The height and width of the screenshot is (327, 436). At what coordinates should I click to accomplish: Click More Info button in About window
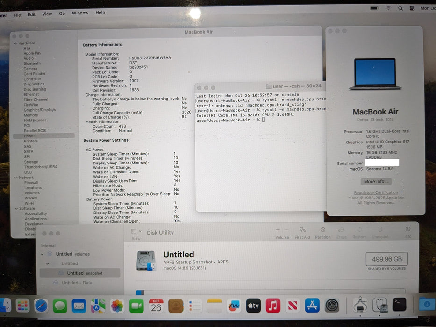point(376,182)
